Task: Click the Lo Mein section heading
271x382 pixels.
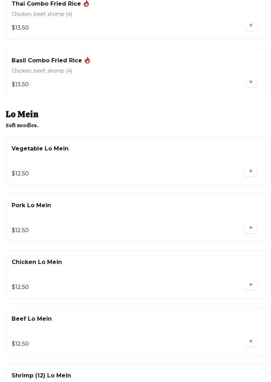Action: 22,114
